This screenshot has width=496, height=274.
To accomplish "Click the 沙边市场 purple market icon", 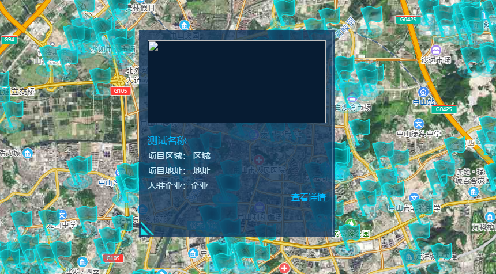I will (436, 50).
